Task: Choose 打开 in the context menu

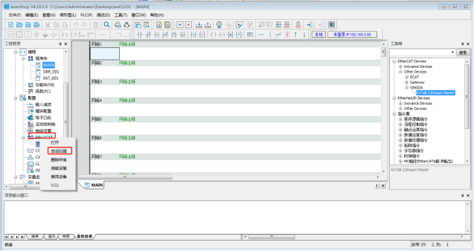Action: pyautogui.click(x=55, y=143)
